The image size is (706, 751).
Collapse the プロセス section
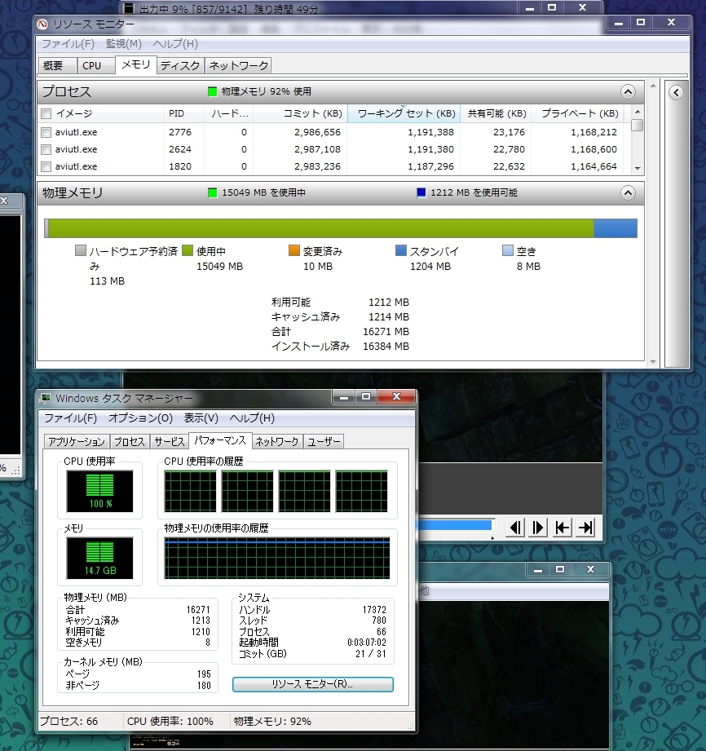(x=627, y=92)
